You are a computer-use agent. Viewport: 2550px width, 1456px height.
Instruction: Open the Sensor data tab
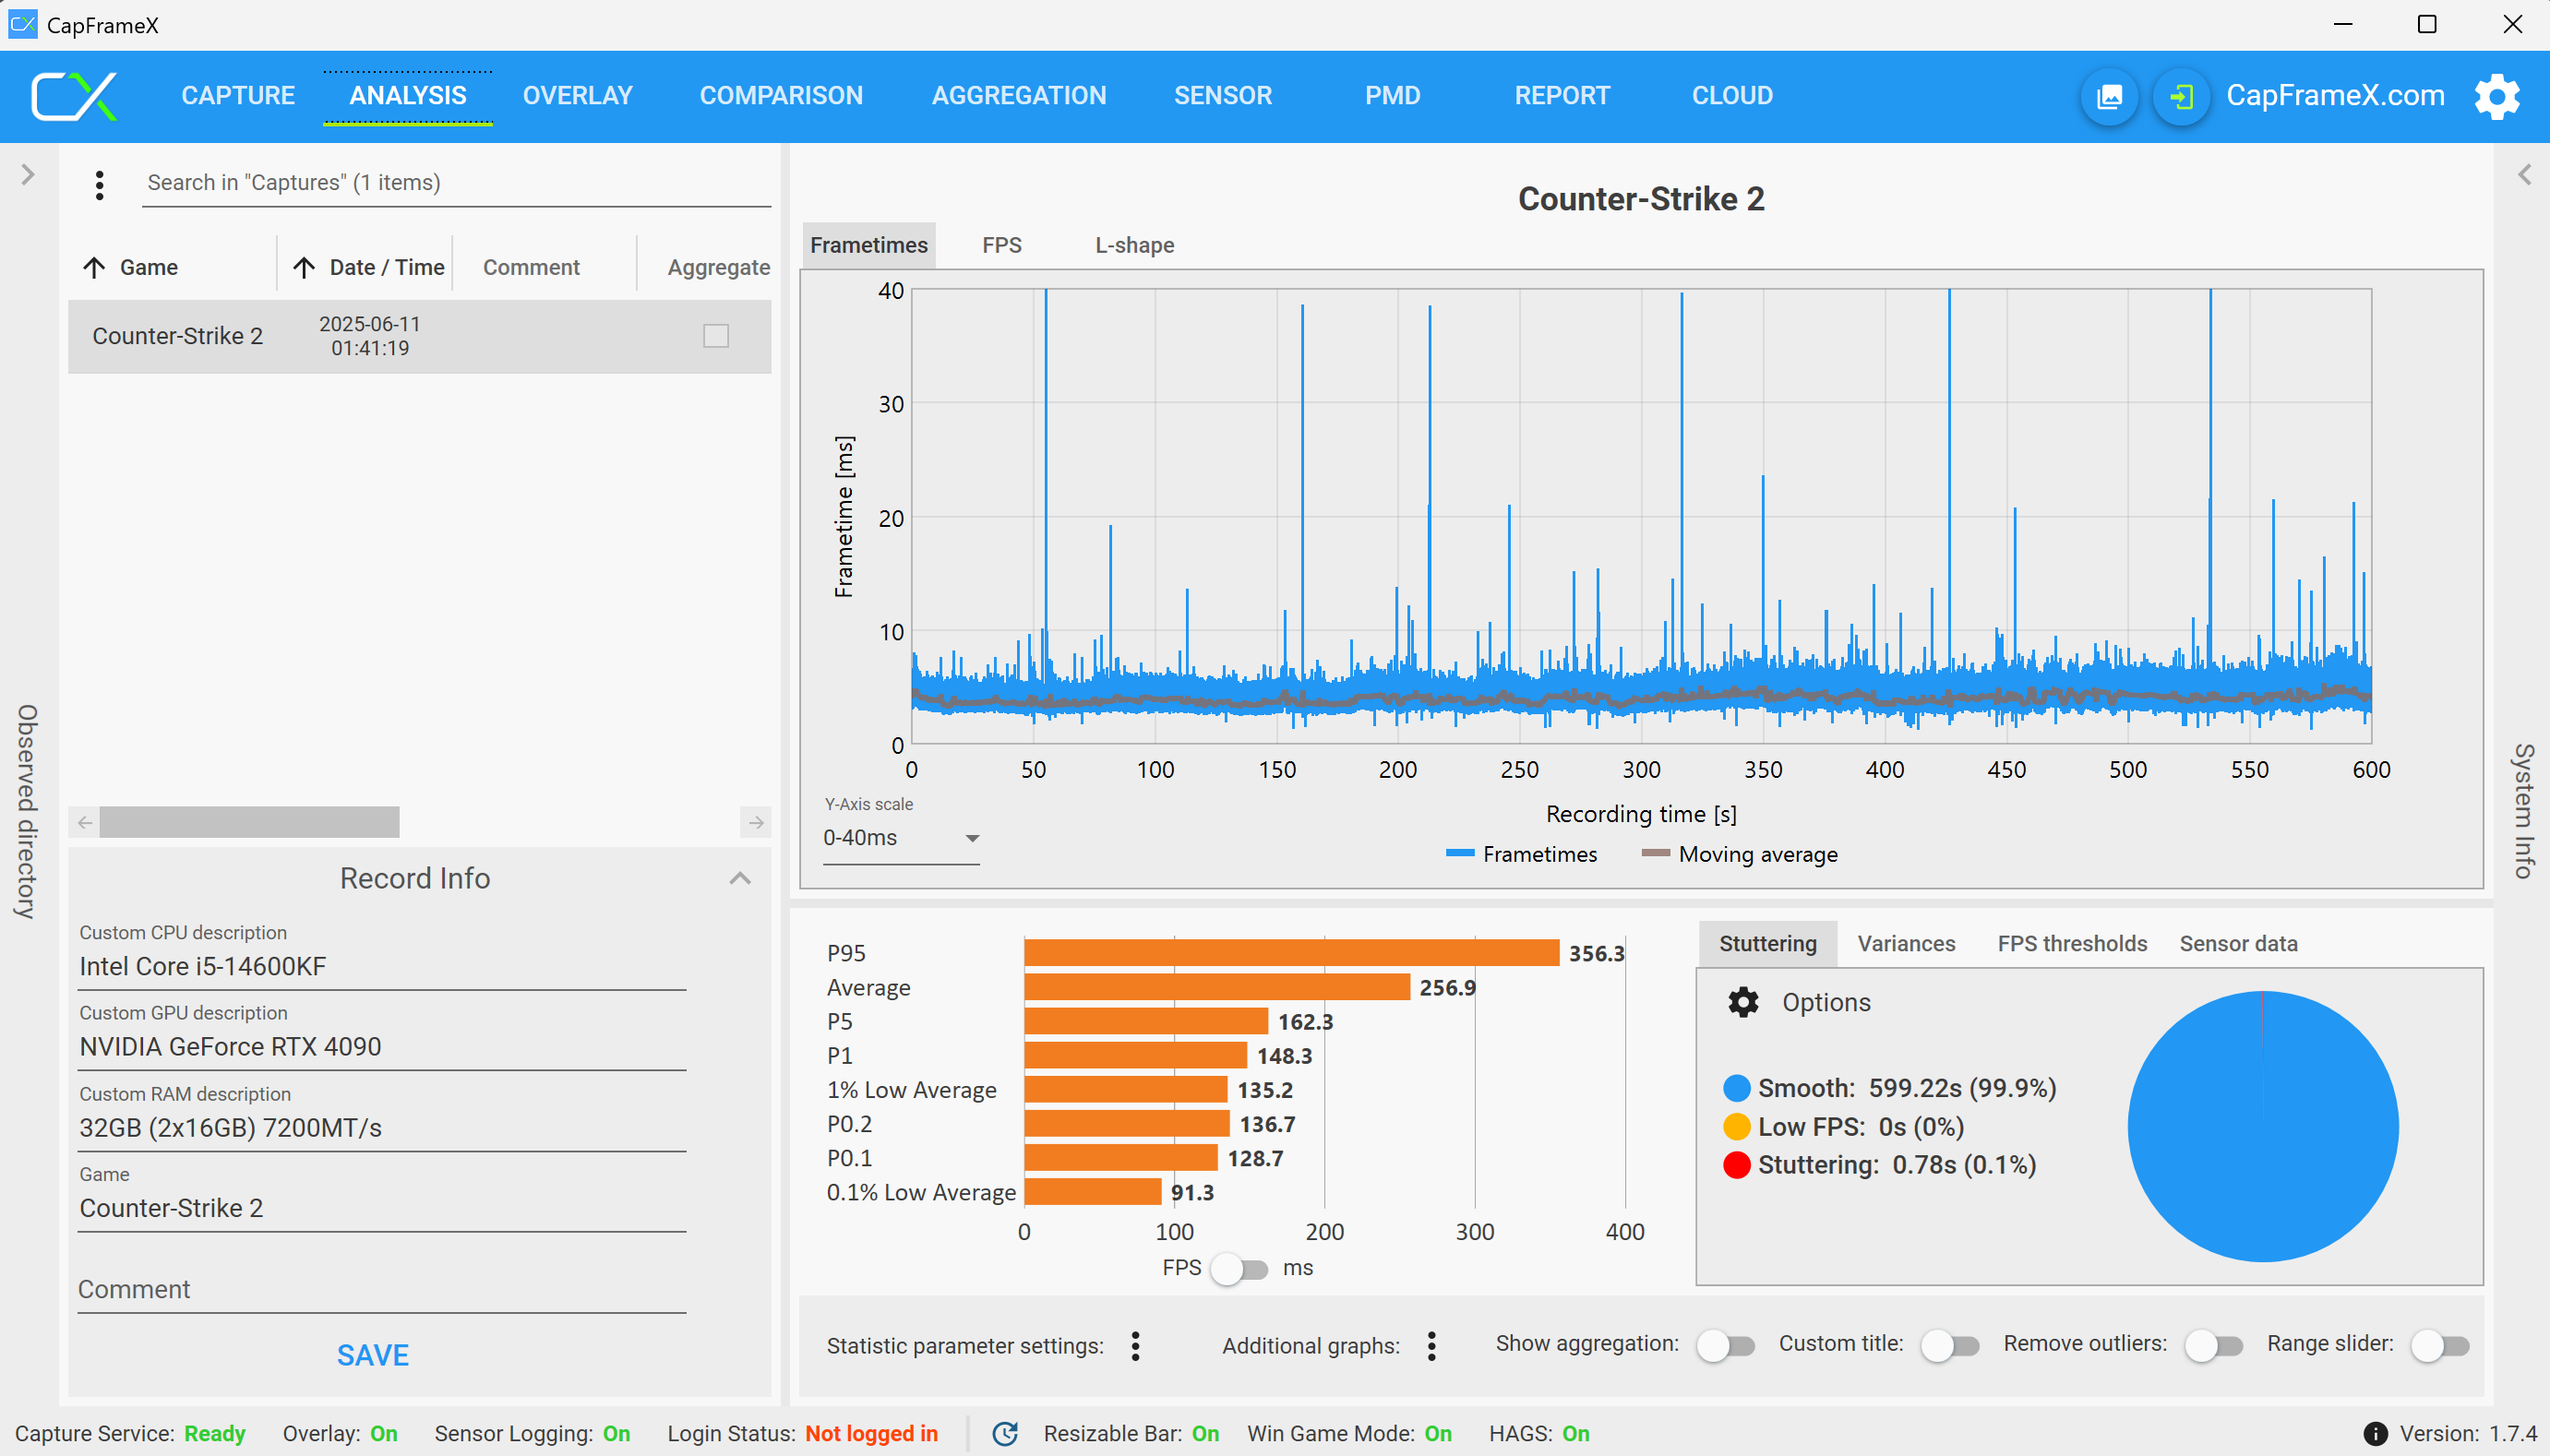[x=2238, y=944]
